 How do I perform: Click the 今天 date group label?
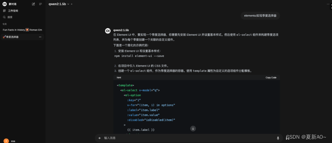(5, 24)
